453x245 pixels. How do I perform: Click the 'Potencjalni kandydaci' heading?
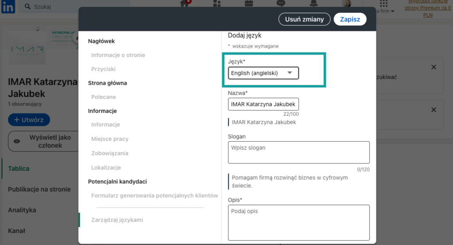(x=117, y=181)
